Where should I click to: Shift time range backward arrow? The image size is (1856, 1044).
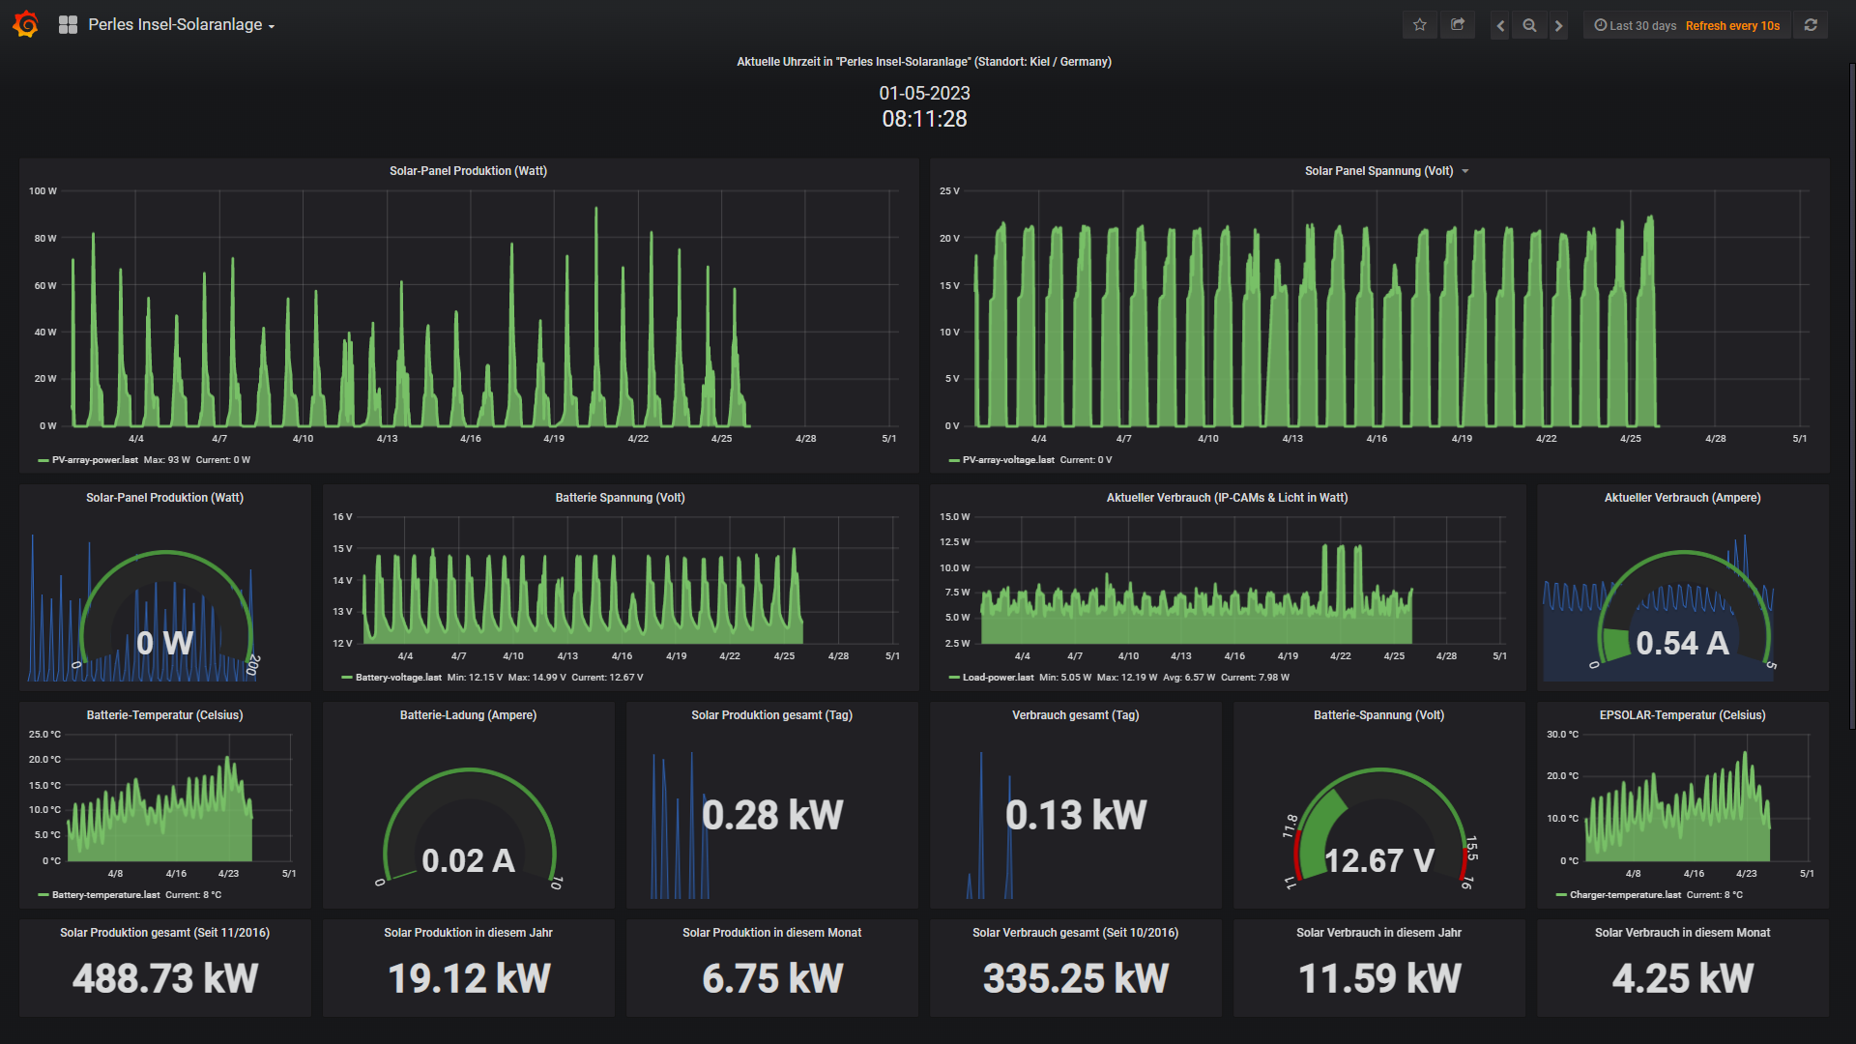(x=1500, y=26)
